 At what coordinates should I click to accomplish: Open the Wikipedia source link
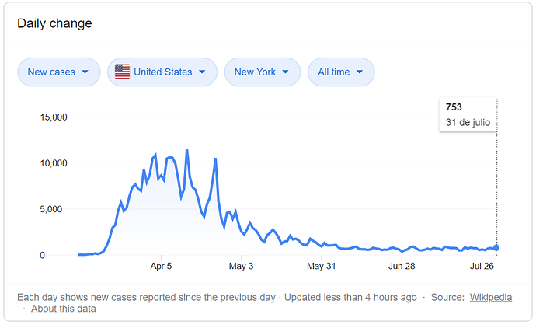point(490,297)
